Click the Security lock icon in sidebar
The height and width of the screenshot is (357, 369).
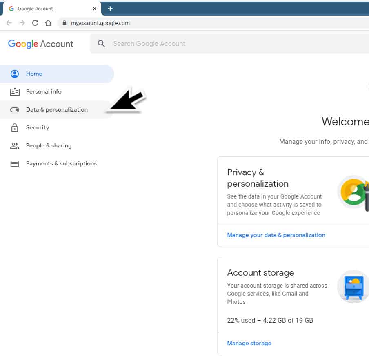pyautogui.click(x=15, y=127)
